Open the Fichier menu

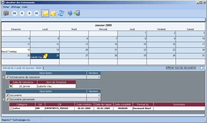pos(6,7)
